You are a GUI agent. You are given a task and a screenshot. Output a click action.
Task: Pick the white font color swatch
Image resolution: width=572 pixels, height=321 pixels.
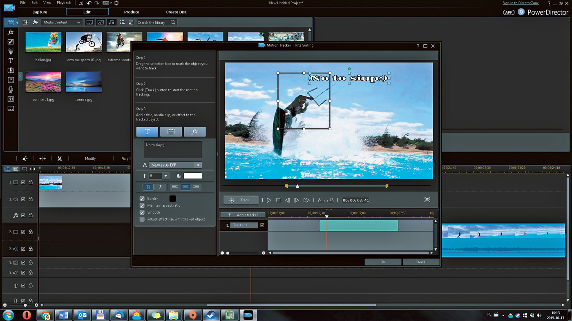coord(193,176)
